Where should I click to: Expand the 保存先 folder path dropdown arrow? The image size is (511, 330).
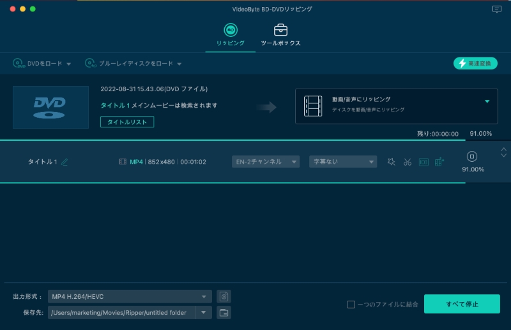[203, 312]
